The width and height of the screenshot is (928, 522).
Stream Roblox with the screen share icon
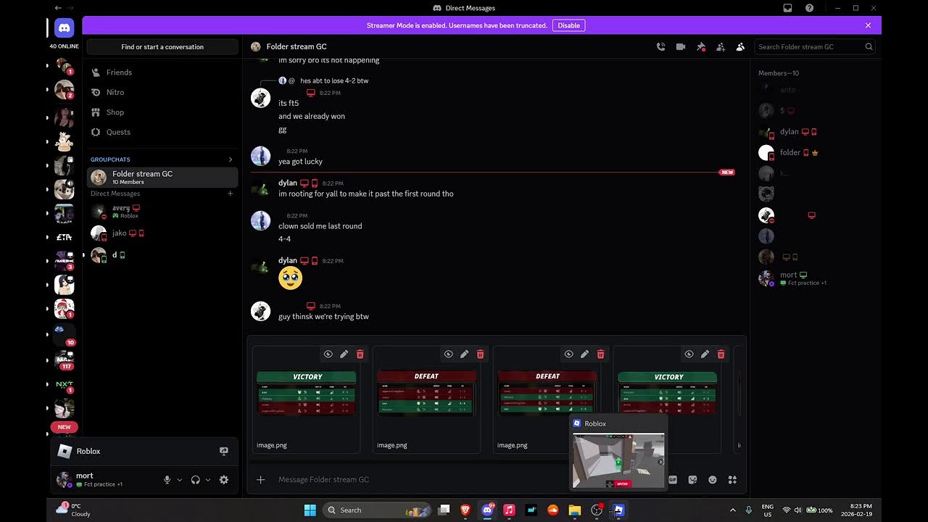coord(224,451)
